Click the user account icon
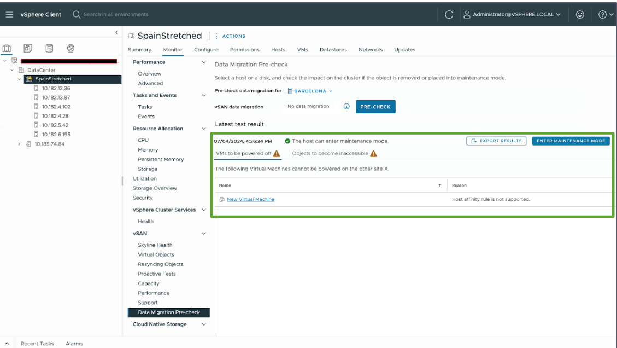The width and height of the screenshot is (617, 348). click(467, 15)
